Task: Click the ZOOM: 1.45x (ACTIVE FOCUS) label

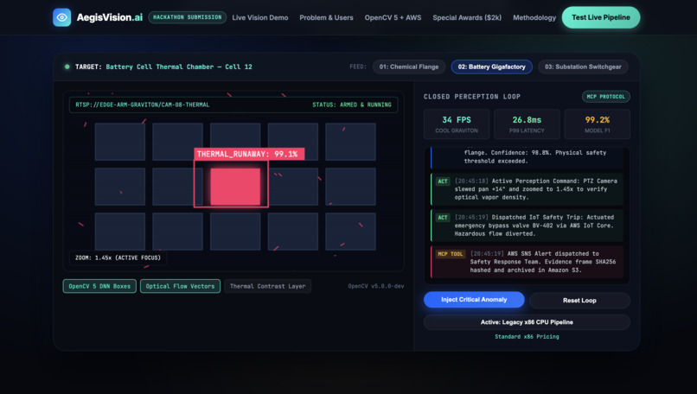Action: [118, 257]
